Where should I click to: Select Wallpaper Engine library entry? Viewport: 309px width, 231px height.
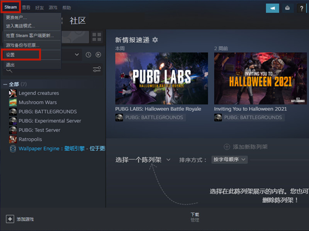[x=62, y=148]
